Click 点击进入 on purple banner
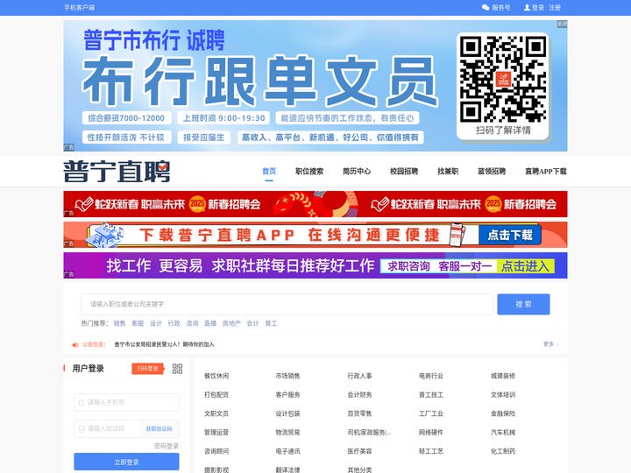631x473 pixels. pyautogui.click(x=525, y=266)
